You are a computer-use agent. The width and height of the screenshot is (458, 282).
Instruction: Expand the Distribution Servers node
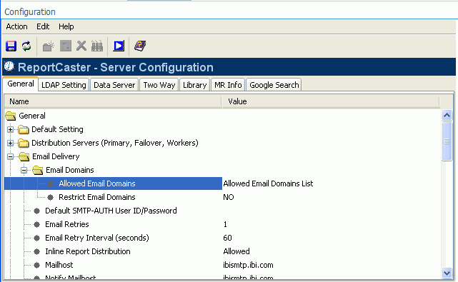pos(10,143)
